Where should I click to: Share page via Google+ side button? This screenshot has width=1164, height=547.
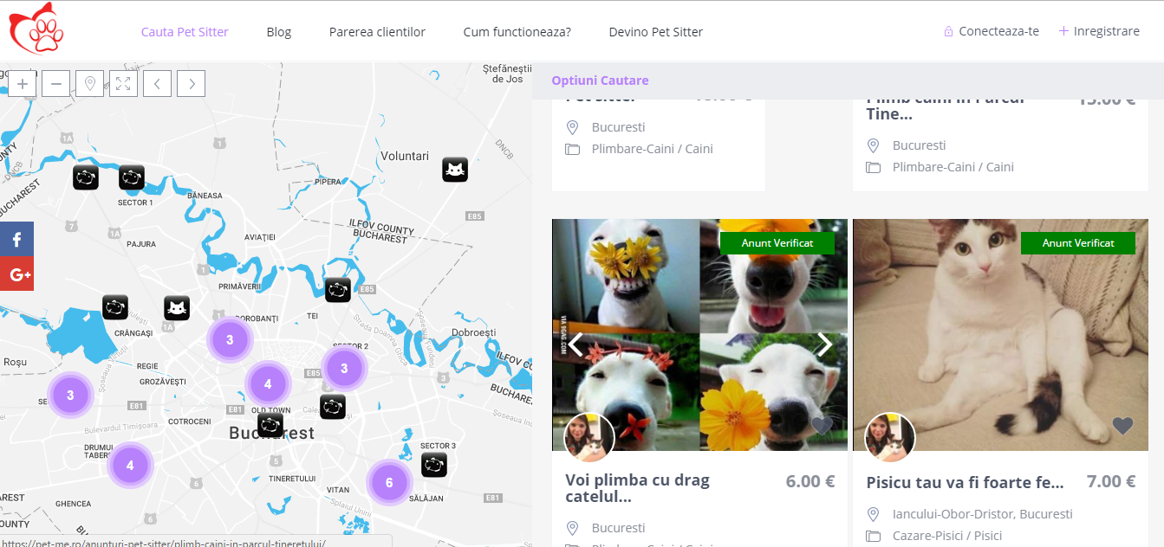coord(16,273)
